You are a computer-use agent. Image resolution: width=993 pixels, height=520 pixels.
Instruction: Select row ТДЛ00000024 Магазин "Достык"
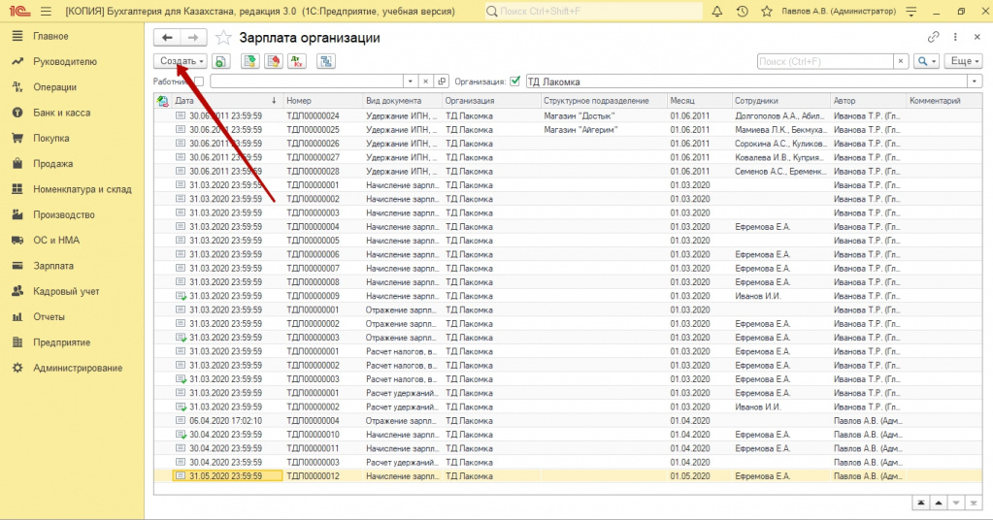tap(568, 115)
